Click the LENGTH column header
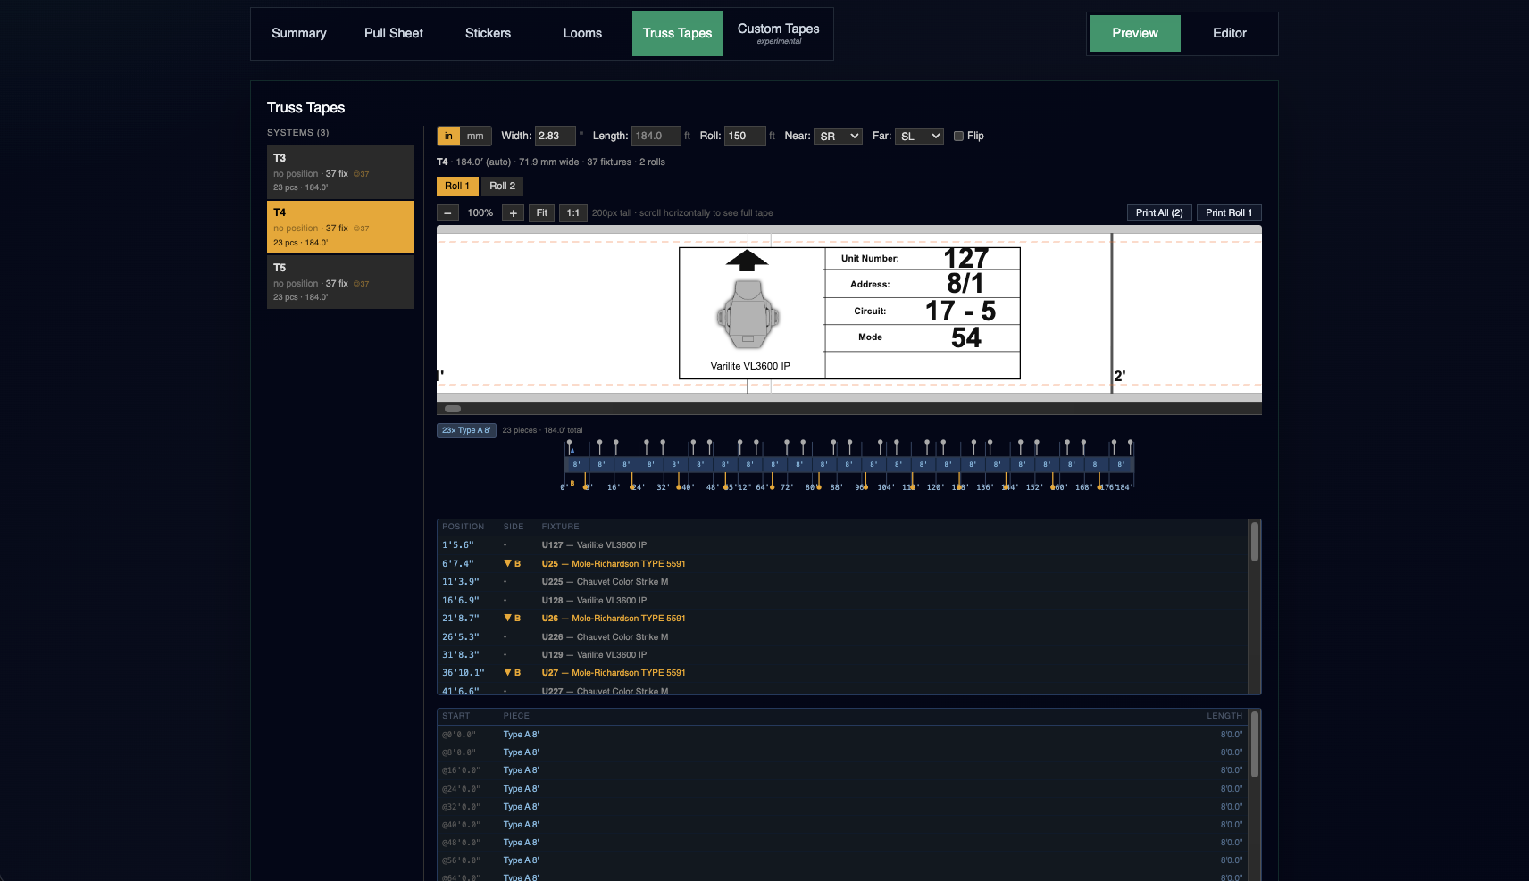The width and height of the screenshot is (1529, 881). tap(1224, 716)
